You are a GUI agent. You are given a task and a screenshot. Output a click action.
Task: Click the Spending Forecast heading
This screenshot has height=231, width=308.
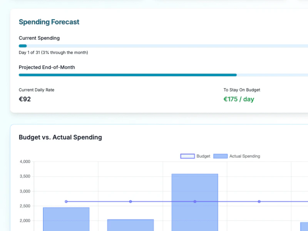pyautogui.click(x=49, y=22)
